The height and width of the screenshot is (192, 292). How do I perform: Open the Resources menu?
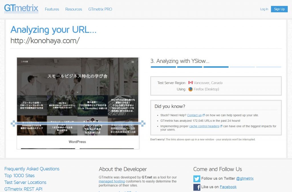pos(74,9)
